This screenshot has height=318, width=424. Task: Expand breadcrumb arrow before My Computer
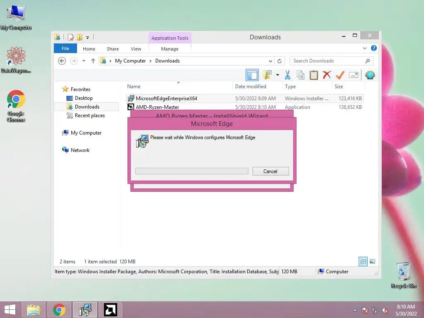click(110, 61)
